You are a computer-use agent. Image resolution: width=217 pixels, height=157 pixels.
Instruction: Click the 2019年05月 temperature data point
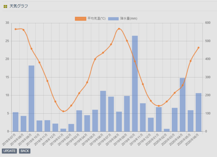(x=95, y=59)
